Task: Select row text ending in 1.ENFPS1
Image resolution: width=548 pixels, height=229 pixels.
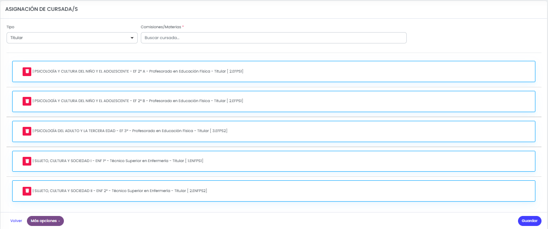Action: click(x=118, y=161)
